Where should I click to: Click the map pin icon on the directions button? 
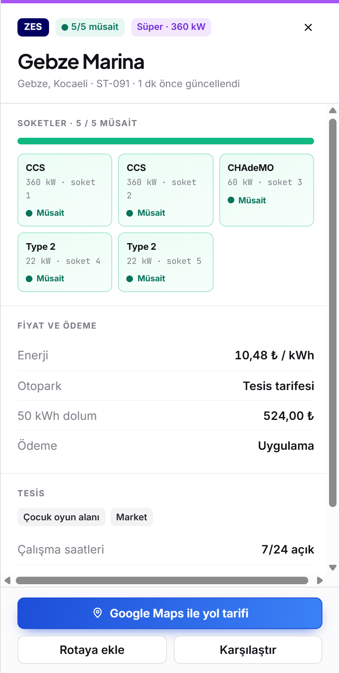click(x=98, y=613)
